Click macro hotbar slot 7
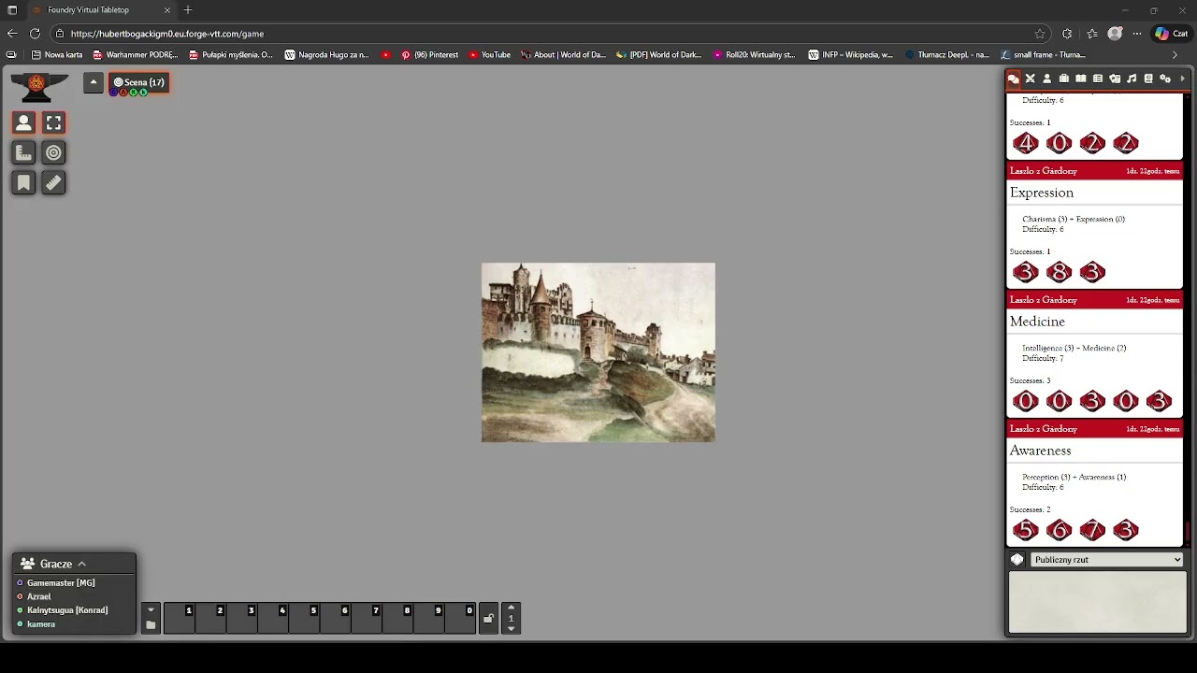The height and width of the screenshot is (673, 1197). click(x=367, y=618)
